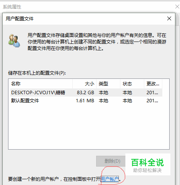This screenshot has width=180, height=185.
Task: Click the 系统属性 window title
Action: [x=12, y=7]
